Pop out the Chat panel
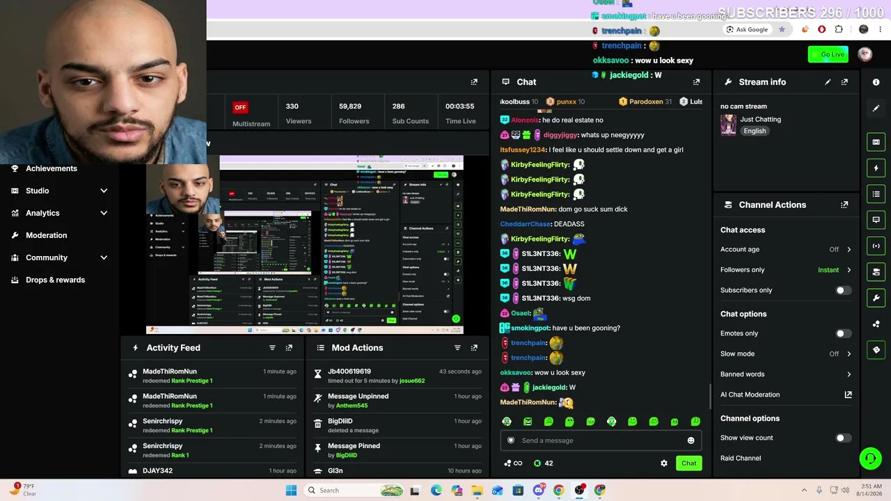 (x=696, y=82)
